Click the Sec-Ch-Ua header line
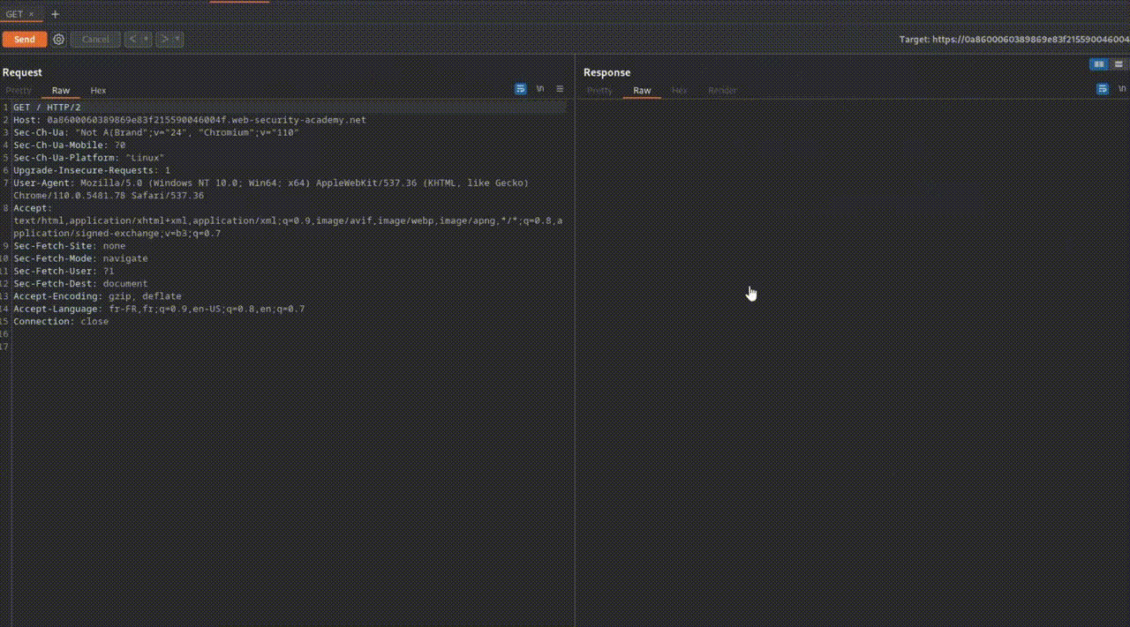 tap(156, 132)
